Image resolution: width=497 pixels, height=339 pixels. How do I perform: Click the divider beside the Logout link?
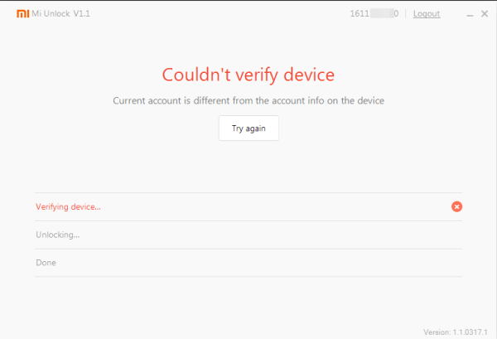point(406,13)
